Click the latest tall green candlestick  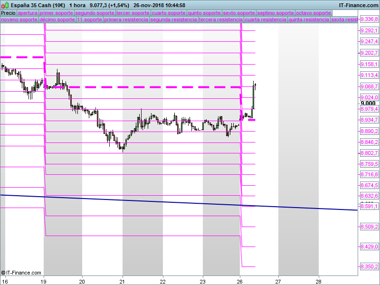click(254, 97)
